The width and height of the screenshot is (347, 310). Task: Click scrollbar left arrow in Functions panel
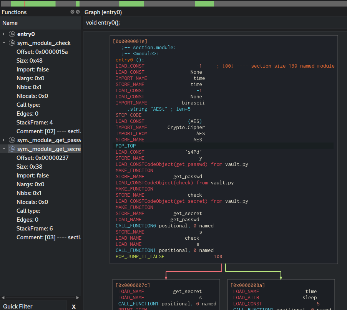(x=3, y=298)
